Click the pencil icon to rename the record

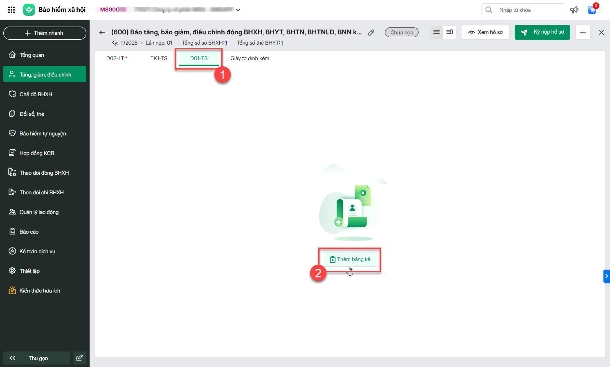pos(371,32)
